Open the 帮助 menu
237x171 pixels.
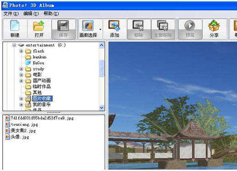coord(51,14)
